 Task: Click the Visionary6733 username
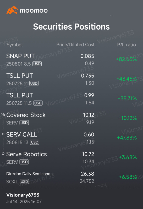tap(23, 195)
